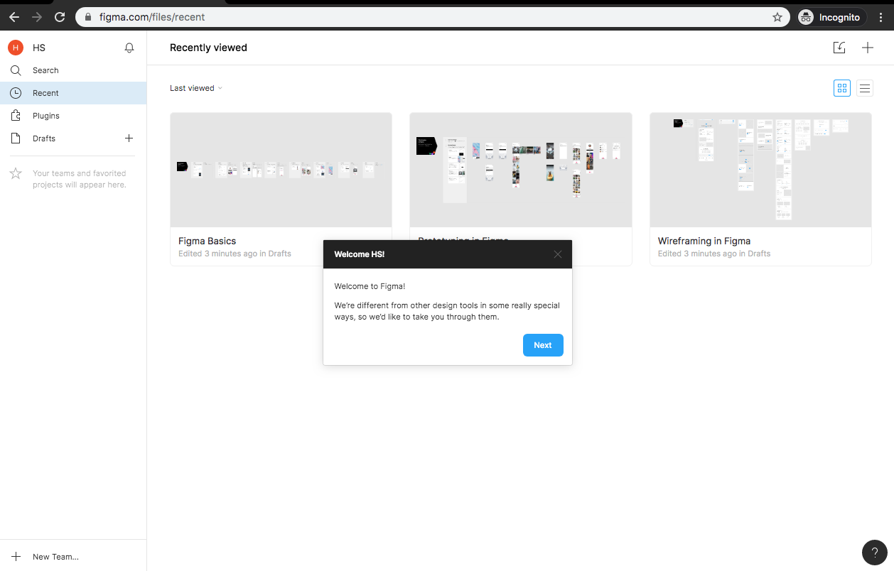
Task: Click the Import file icon
Action: click(x=839, y=48)
